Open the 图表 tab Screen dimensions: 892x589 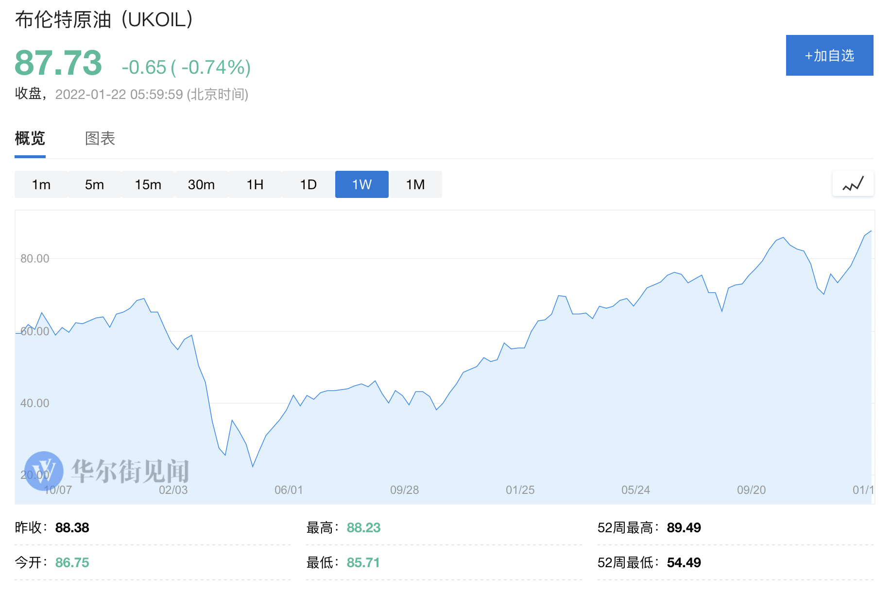(x=100, y=138)
